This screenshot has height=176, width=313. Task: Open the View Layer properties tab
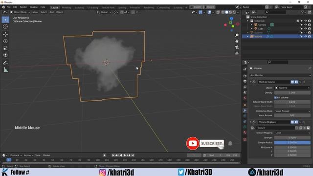click(x=245, y=87)
